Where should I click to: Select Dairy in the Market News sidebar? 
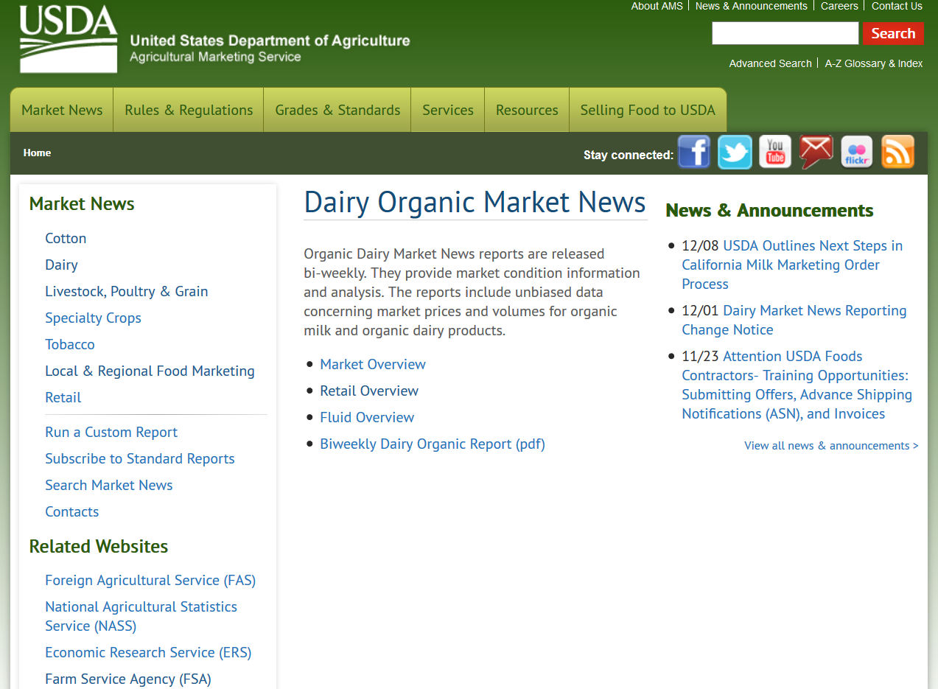coord(61,265)
